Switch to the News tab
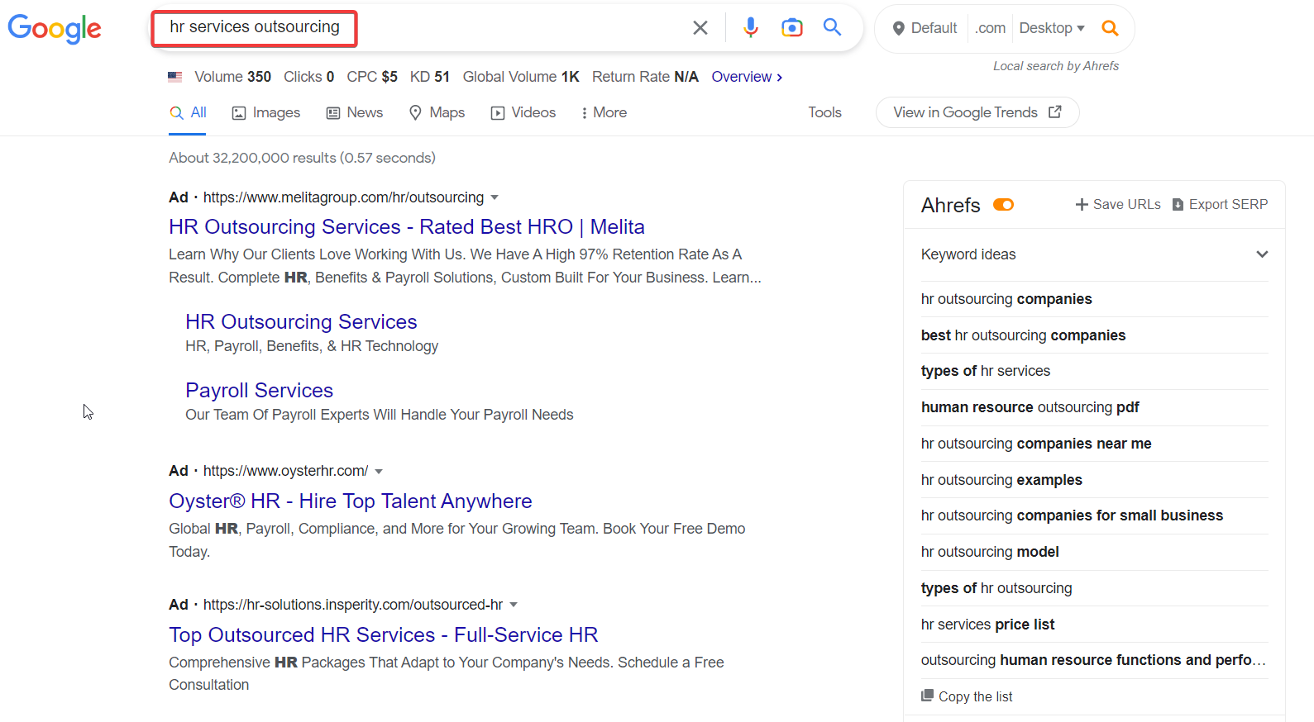The image size is (1314, 722). click(x=355, y=112)
